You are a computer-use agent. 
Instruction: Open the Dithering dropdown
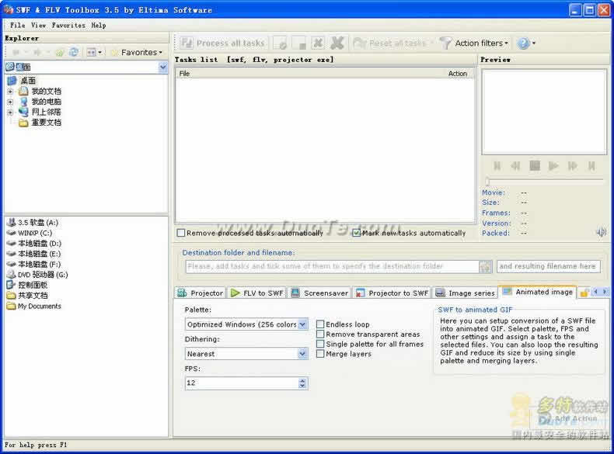[302, 354]
